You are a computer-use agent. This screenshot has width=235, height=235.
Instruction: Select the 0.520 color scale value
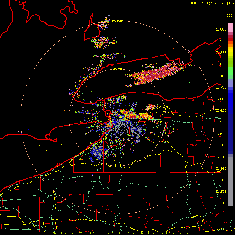click(221, 134)
